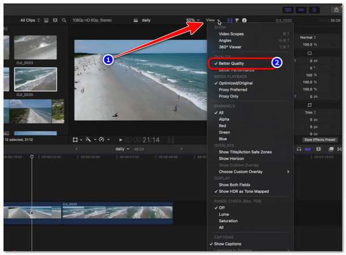
Task: Open the effects browser icon
Action: [x=331, y=149]
